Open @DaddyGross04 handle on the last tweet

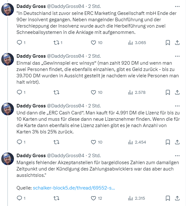pos(65,156)
